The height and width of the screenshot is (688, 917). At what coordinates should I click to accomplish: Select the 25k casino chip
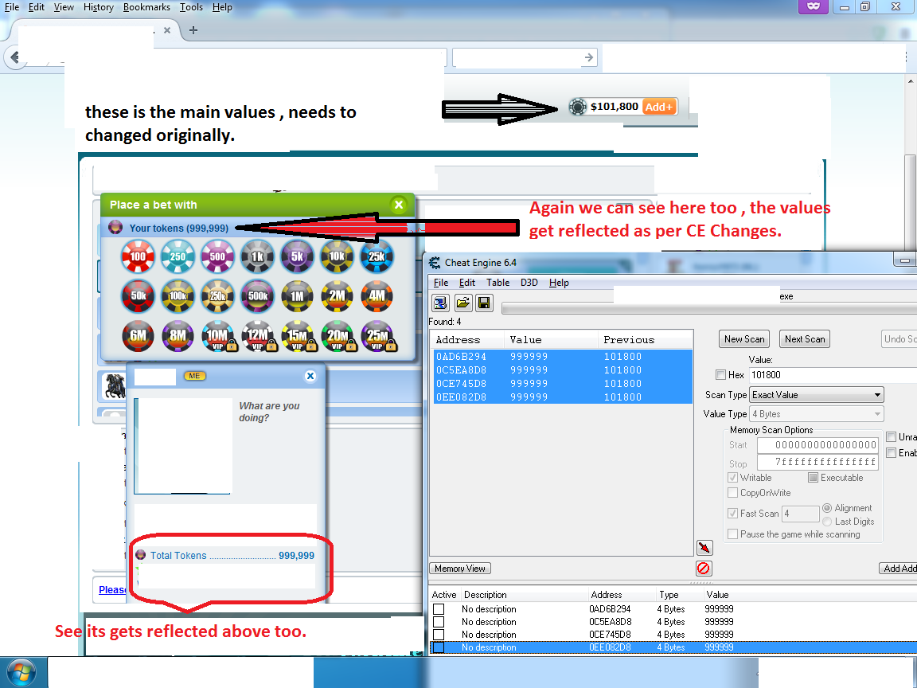377,256
